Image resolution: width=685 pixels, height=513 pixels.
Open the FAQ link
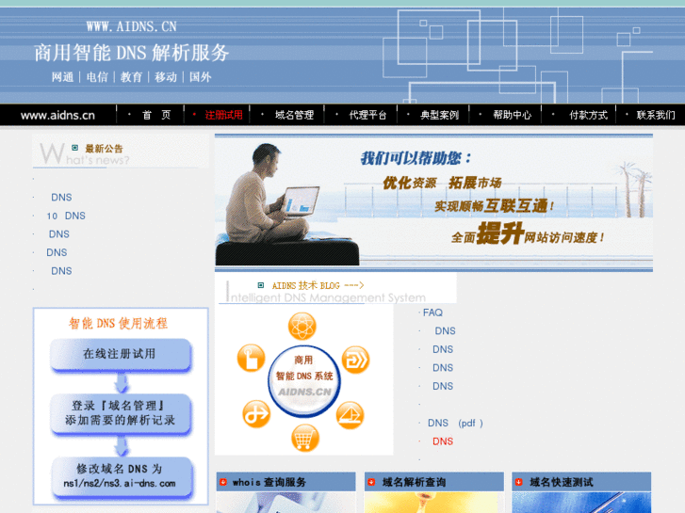(x=432, y=313)
